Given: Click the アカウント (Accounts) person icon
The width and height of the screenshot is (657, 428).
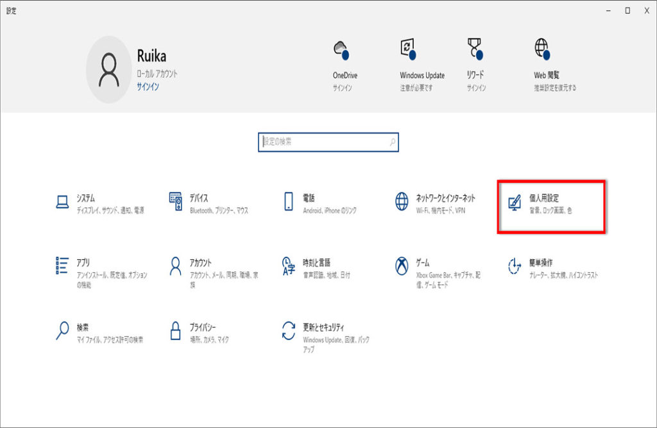Looking at the screenshot, I should click(176, 265).
